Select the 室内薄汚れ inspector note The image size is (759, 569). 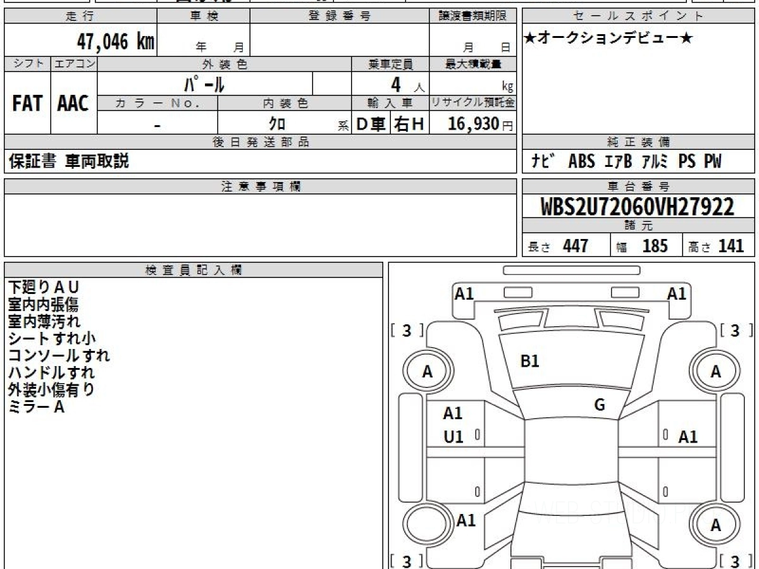[x=44, y=322]
